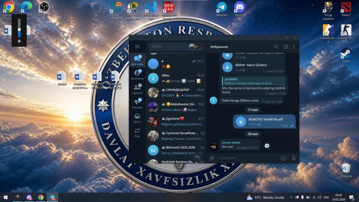Screen dimensions: 359x202
Task: Click the ENG language indicator in the taskbar
Action: [326, 197]
